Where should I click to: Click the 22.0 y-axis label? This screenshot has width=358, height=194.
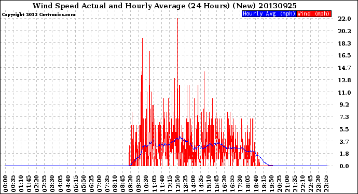[345, 19]
